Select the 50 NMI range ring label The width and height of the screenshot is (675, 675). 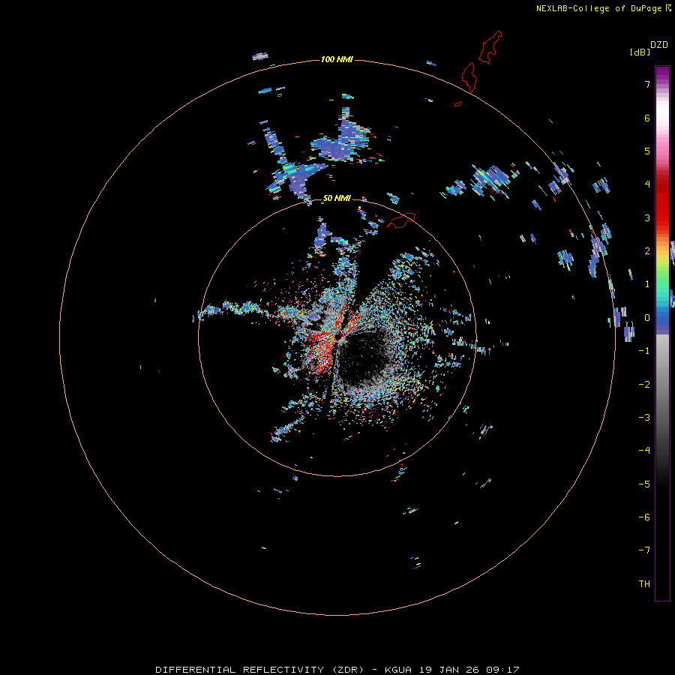pyautogui.click(x=337, y=198)
